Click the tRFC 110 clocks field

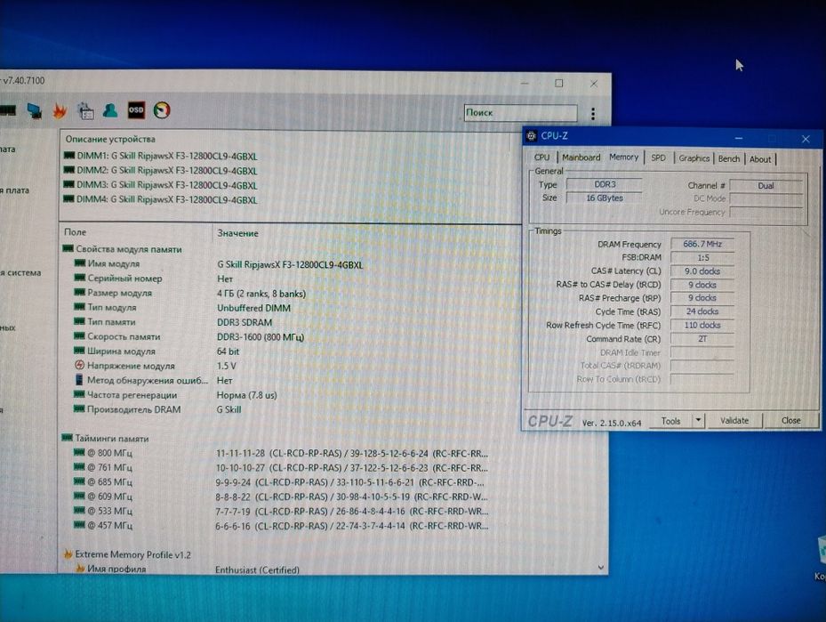[702, 325]
